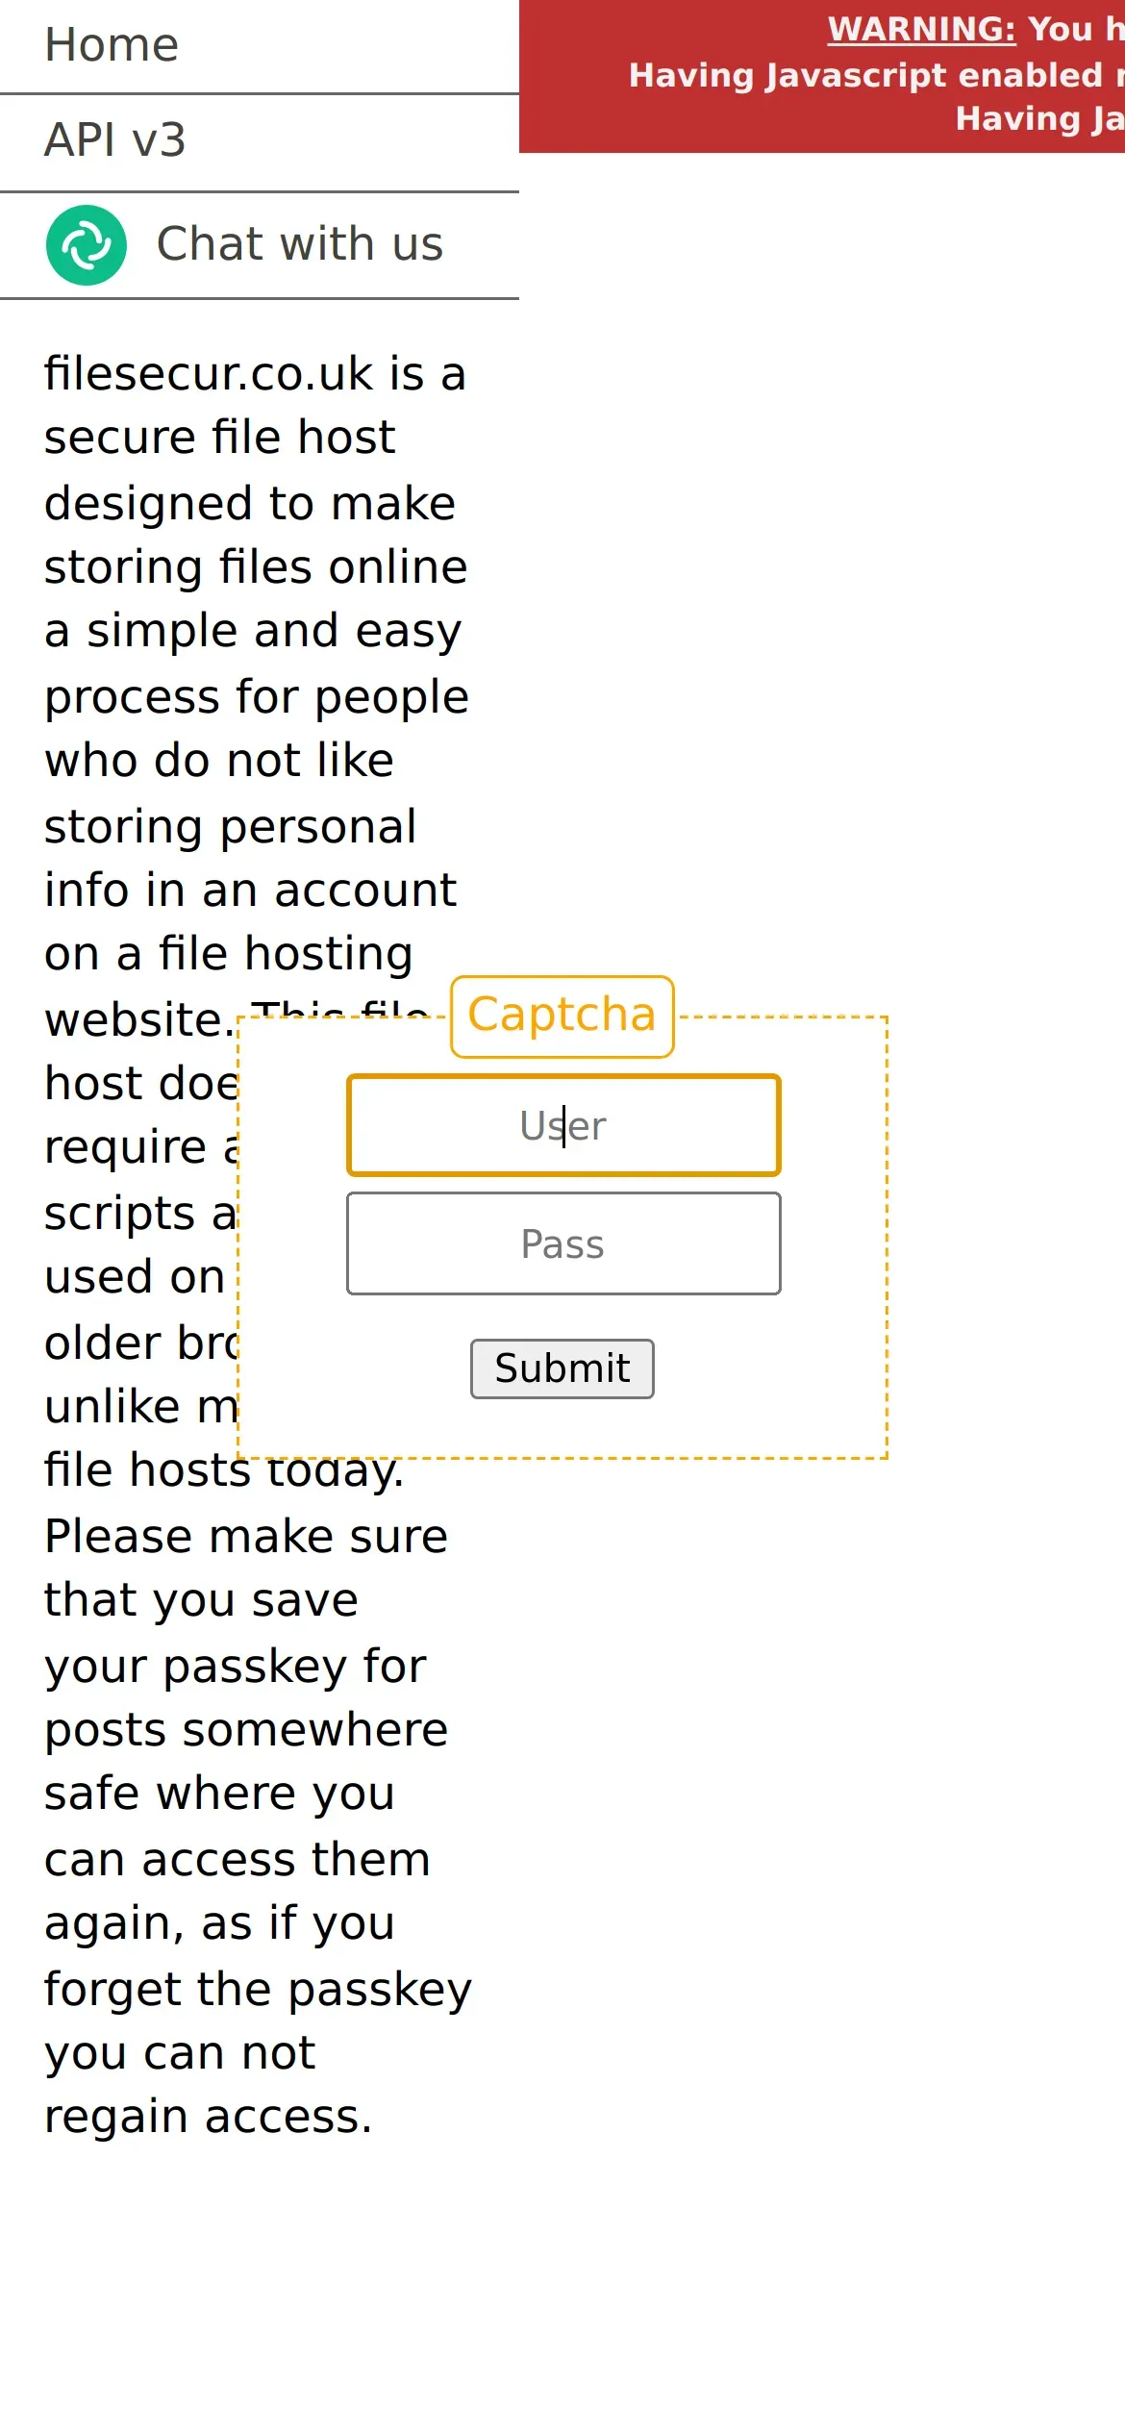Click the "storing files online" text line
Screen dimensions: 1125x2435
tap(256, 566)
